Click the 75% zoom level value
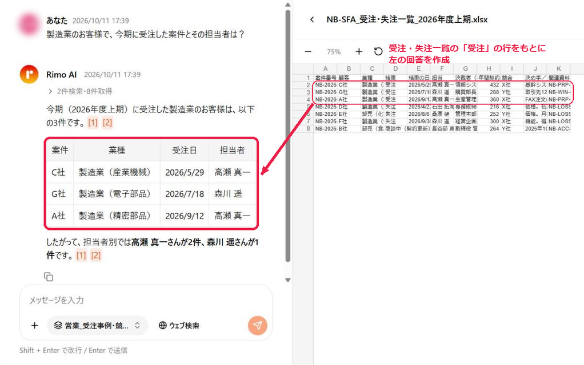This screenshot has height=365, width=584. pyautogui.click(x=333, y=52)
